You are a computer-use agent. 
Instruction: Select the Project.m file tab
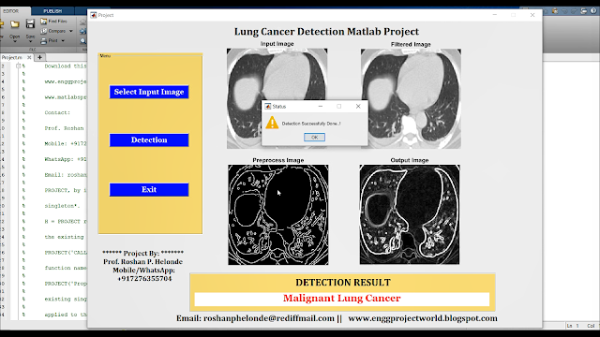12,57
